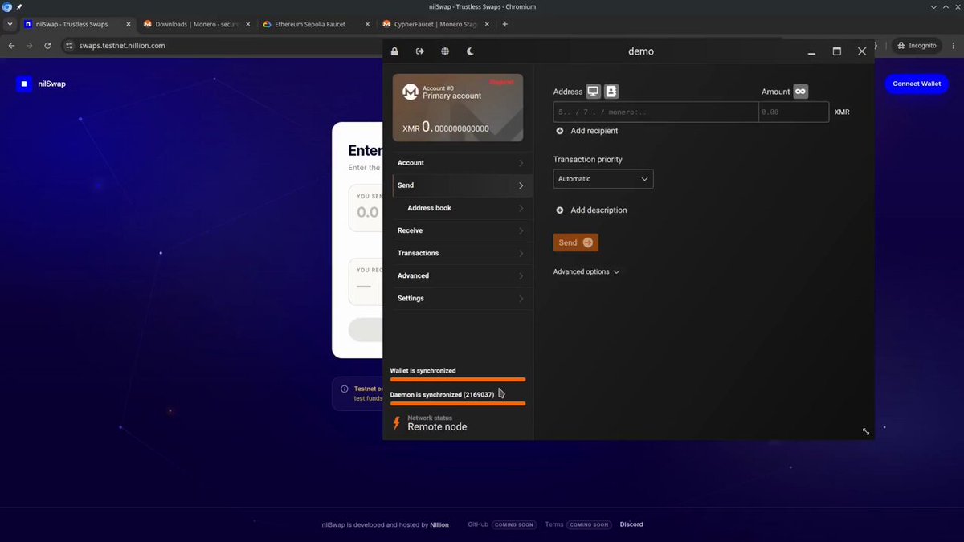This screenshot has width=964, height=542.
Task: Click the lightning Network status icon
Action: click(x=396, y=423)
